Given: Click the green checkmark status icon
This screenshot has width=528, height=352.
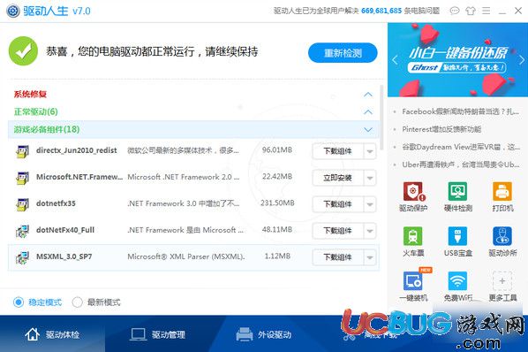Looking at the screenshot, I should click(23, 51).
